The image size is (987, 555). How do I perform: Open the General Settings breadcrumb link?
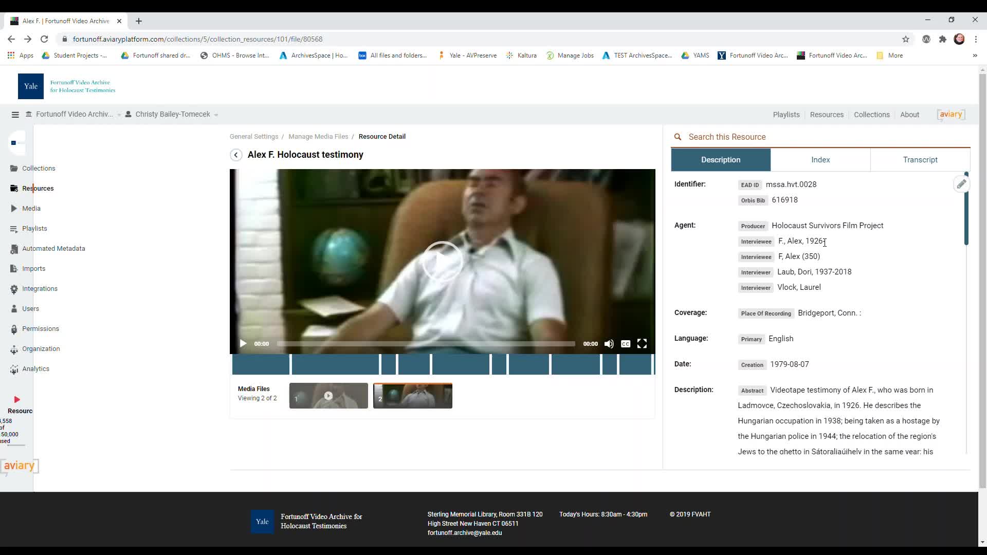pos(254,137)
